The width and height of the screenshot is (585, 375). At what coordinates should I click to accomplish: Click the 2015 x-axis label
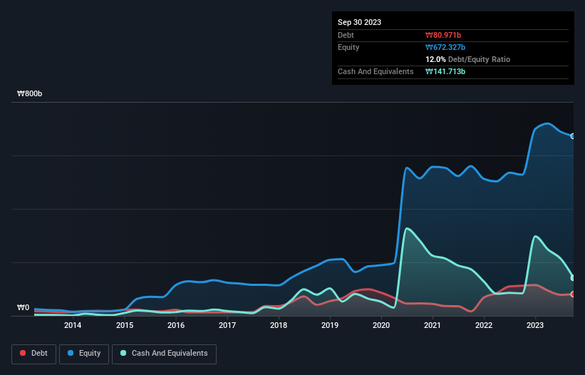(125, 325)
